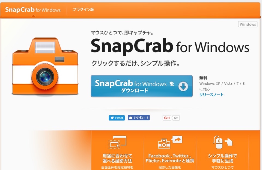Click the large SnapCrab for Windows title
This screenshot has width=262, height=170.
tap(170, 46)
